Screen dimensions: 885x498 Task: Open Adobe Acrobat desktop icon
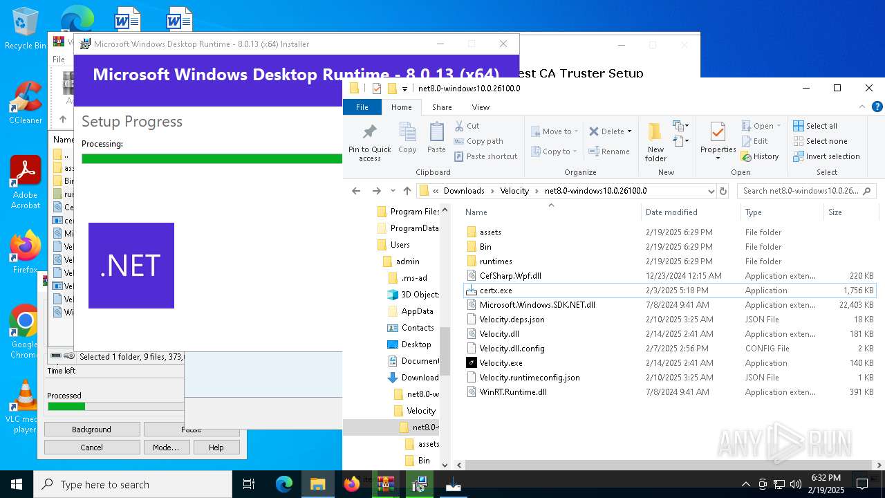(x=26, y=183)
